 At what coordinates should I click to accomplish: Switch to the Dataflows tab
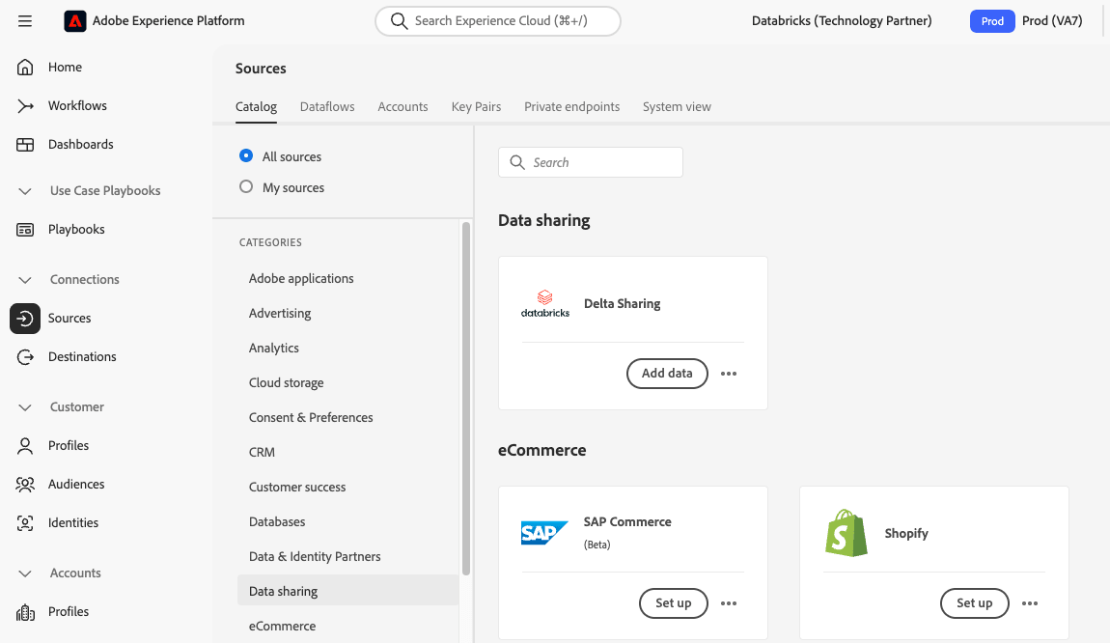327,106
